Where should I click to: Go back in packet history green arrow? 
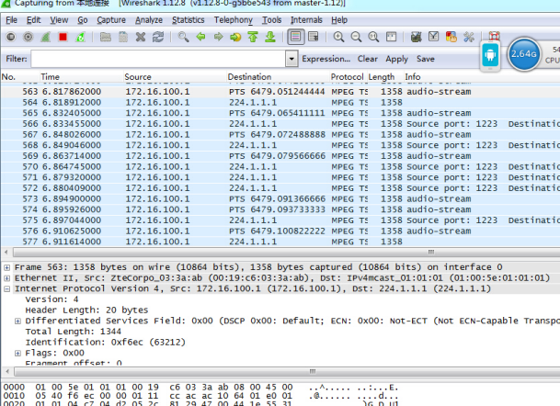(x=200, y=37)
